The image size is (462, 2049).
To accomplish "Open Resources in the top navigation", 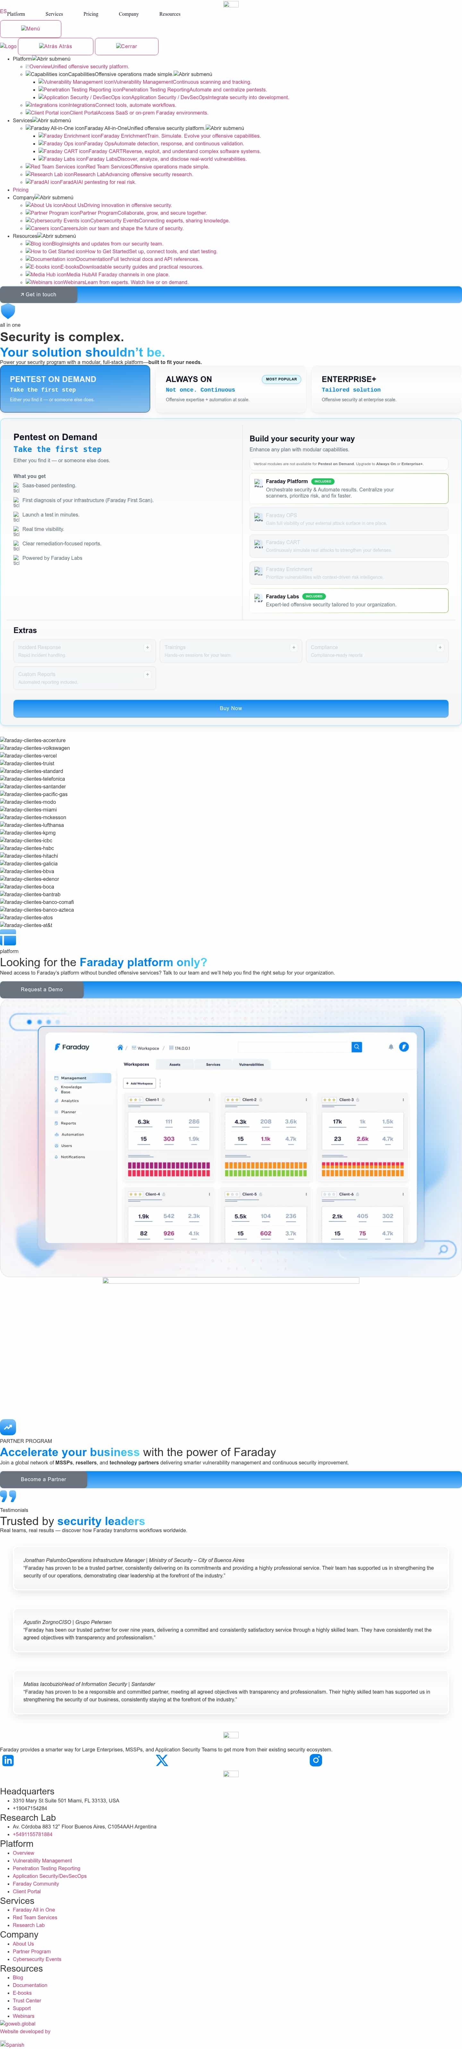I will (x=169, y=14).
